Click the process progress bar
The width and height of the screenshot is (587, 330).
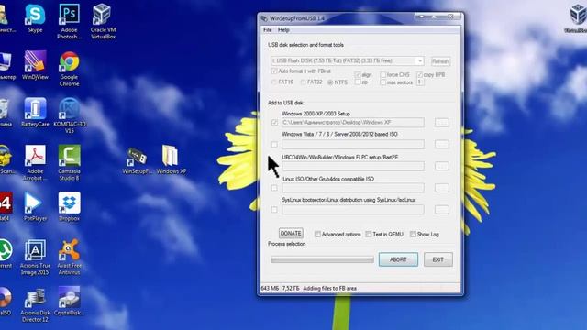tap(322, 259)
